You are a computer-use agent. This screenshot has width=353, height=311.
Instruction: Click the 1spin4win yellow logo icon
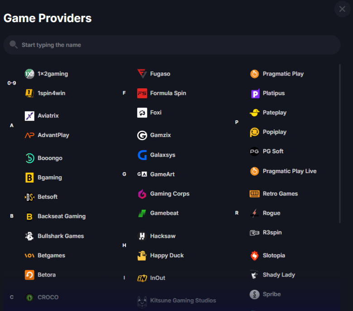(29, 93)
